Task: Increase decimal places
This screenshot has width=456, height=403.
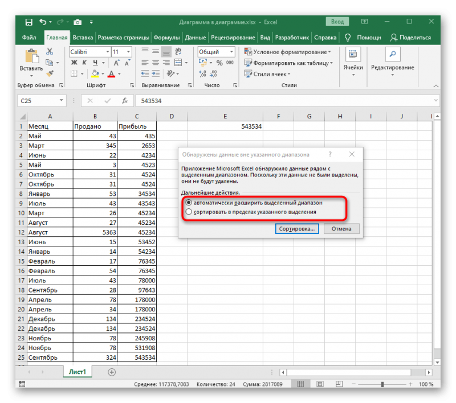Action: coord(203,74)
